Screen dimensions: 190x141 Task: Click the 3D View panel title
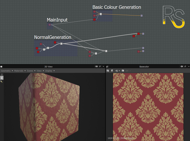(48, 67)
